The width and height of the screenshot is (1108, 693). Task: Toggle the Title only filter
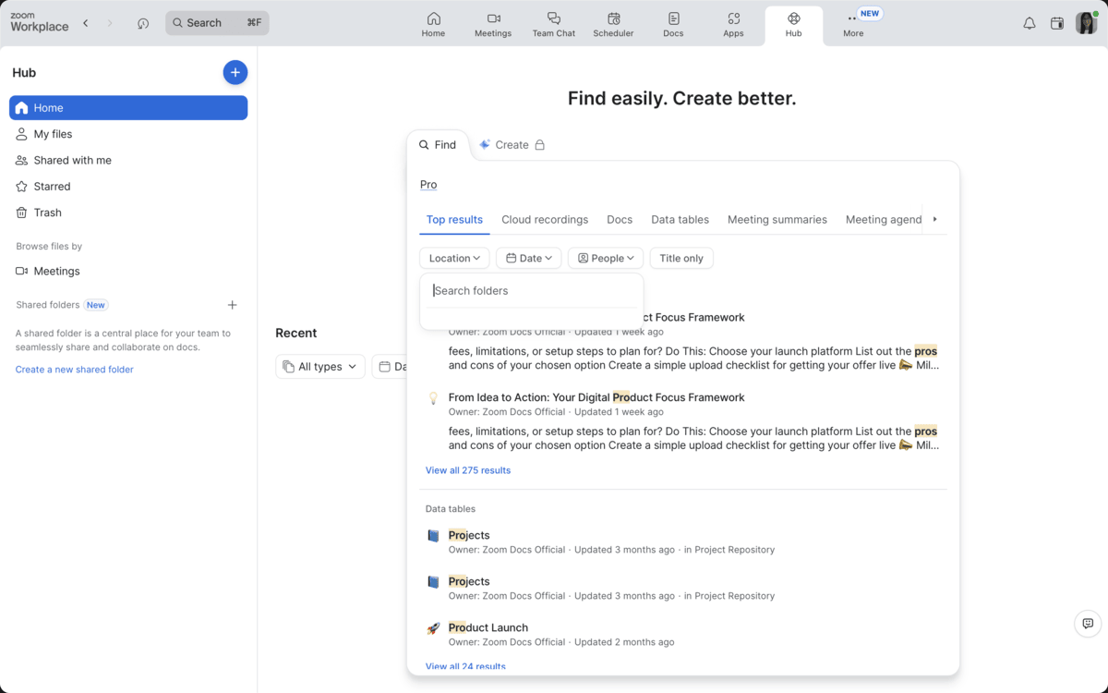click(681, 259)
